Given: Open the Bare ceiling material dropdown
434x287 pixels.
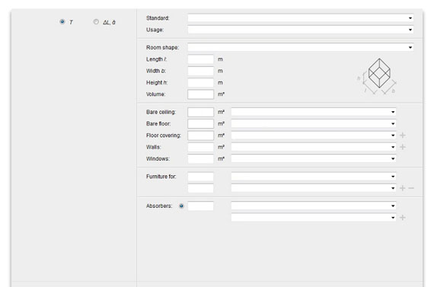Looking at the screenshot, I should (x=314, y=112).
